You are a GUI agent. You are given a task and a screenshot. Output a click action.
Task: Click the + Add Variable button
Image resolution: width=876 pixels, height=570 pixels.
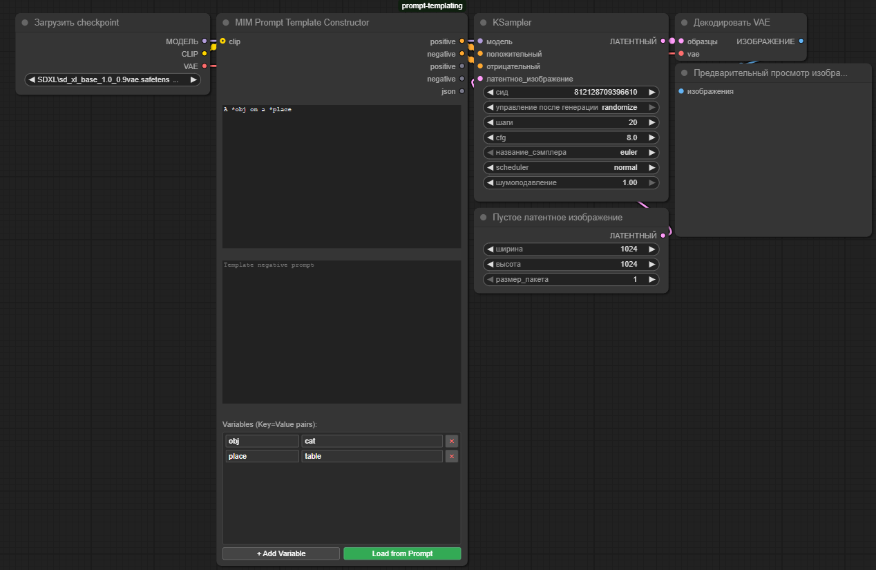281,553
